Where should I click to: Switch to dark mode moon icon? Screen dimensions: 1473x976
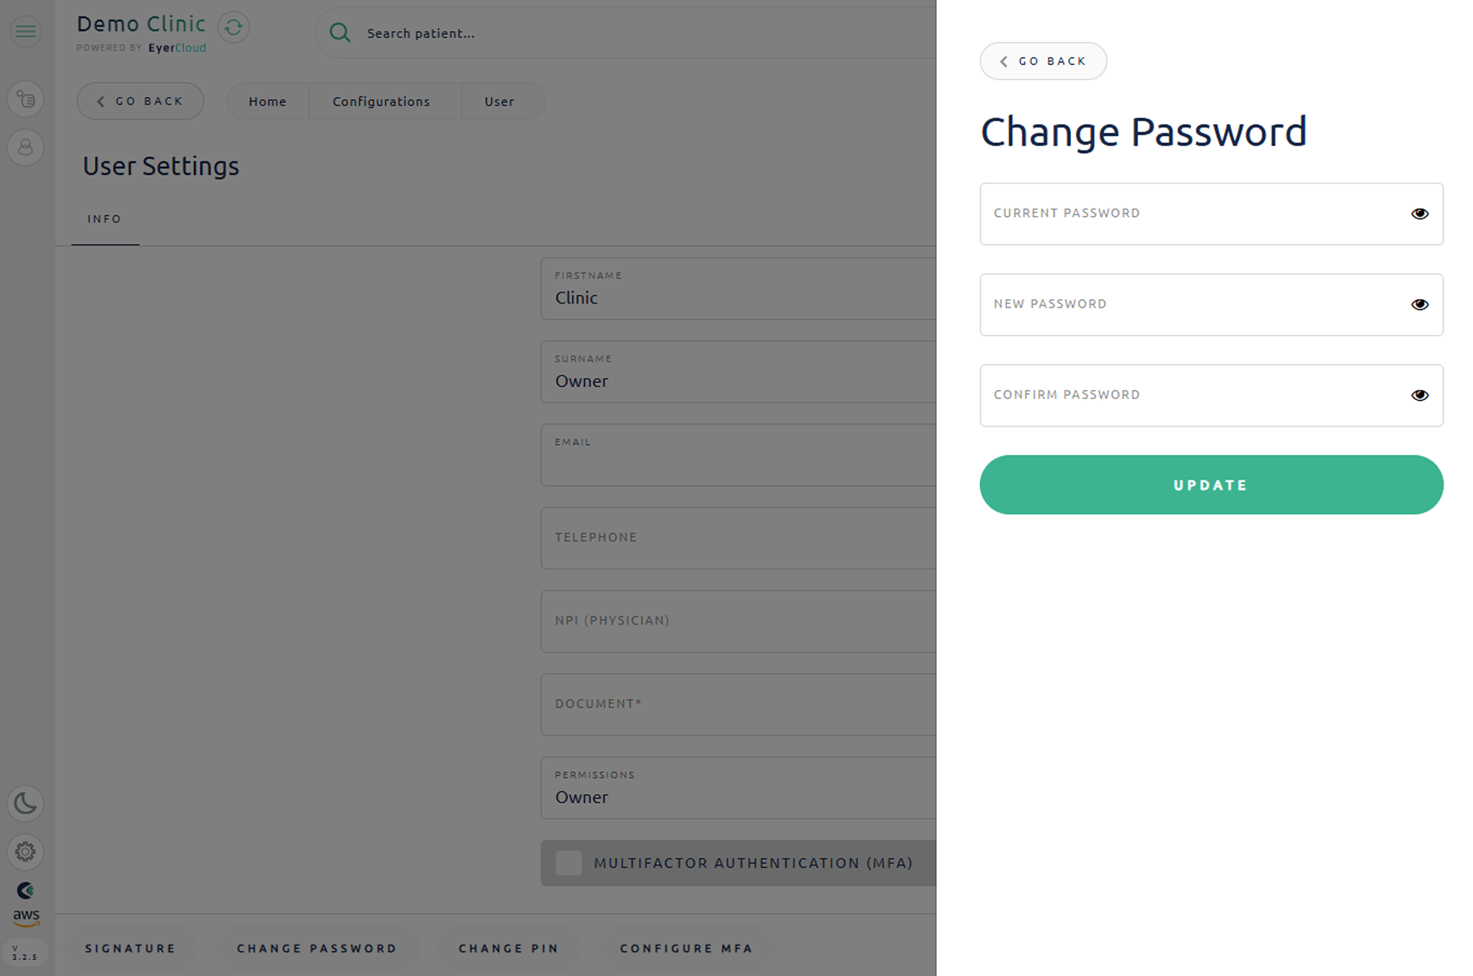(x=26, y=803)
